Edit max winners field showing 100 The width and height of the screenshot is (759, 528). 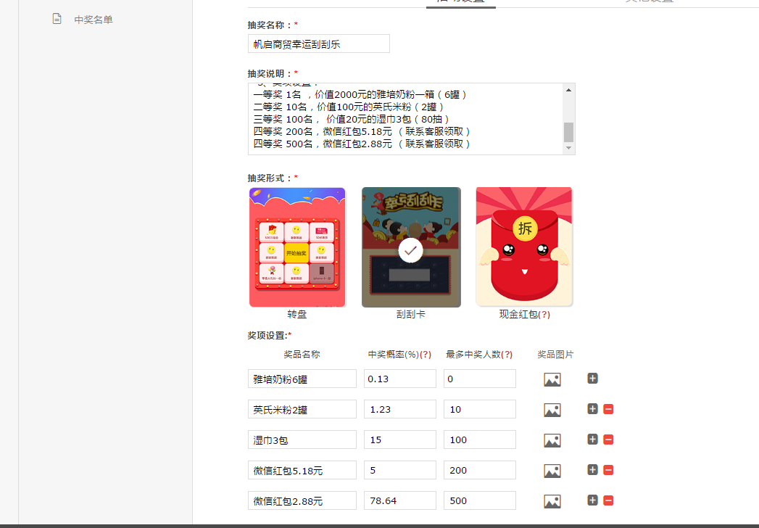pos(480,440)
